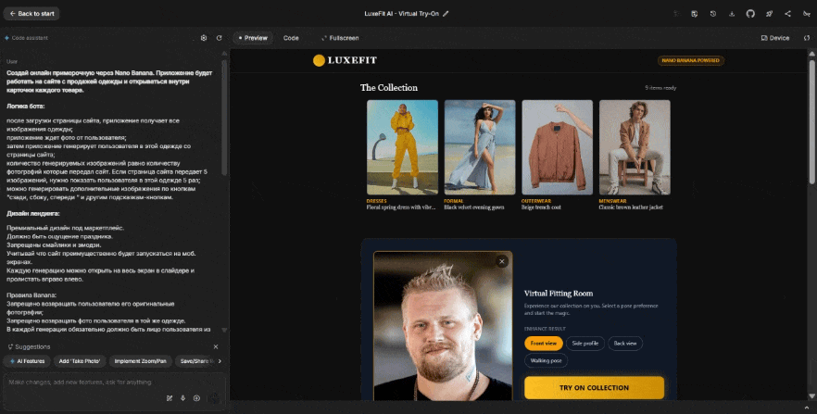817x414 pixels.
Task: Open the GitHub icon in the top toolbar
Action: pyautogui.click(x=750, y=14)
